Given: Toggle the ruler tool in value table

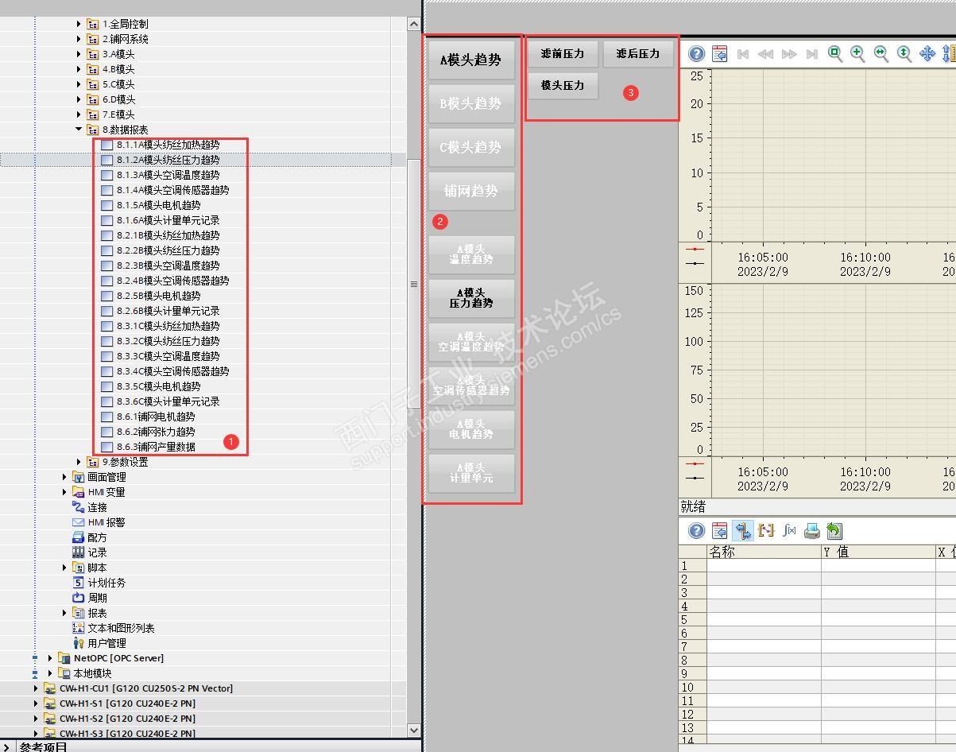Looking at the screenshot, I should tap(743, 530).
